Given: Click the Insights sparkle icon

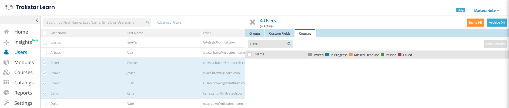Looking at the screenshot, I should pyautogui.click(x=6, y=42).
